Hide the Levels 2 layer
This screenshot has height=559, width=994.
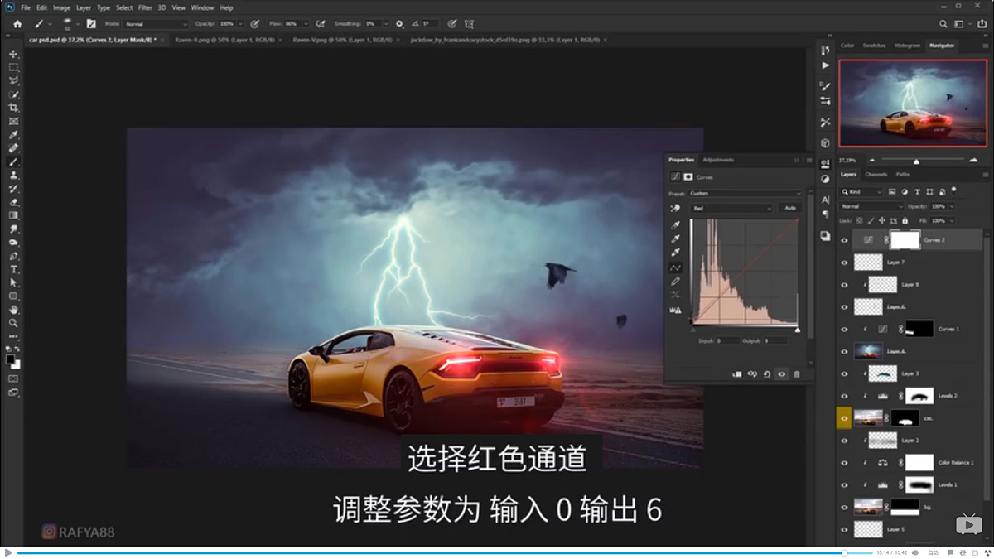[x=844, y=395]
